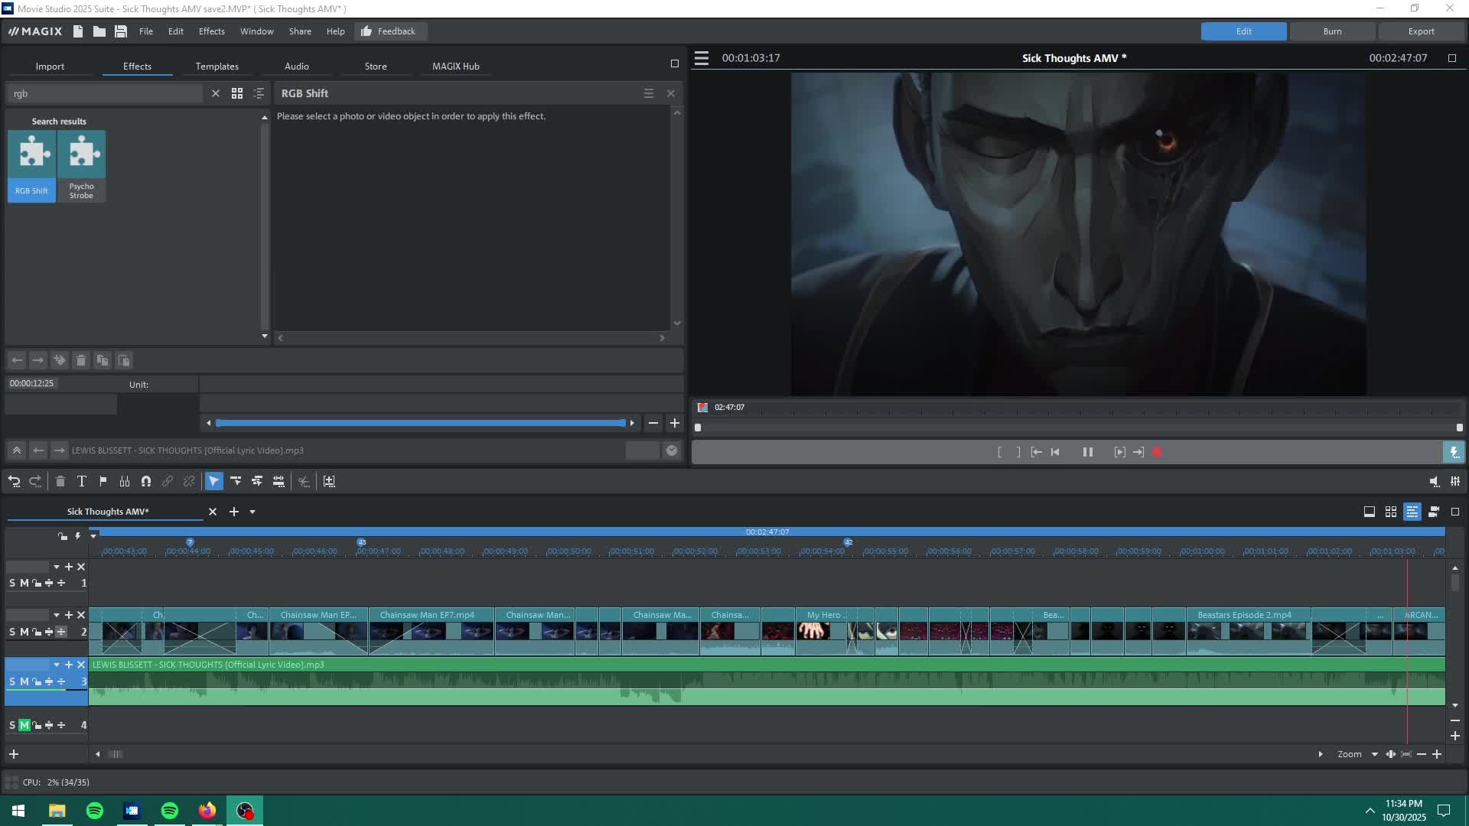Solo track 3 audio
1469x826 pixels.
(x=12, y=681)
